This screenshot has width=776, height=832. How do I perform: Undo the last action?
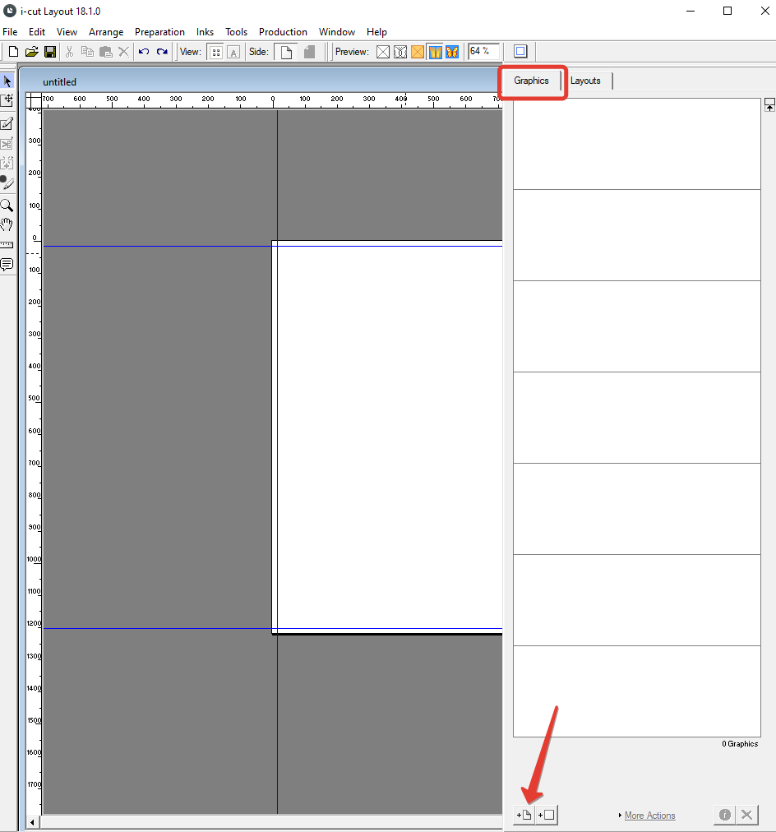point(144,52)
